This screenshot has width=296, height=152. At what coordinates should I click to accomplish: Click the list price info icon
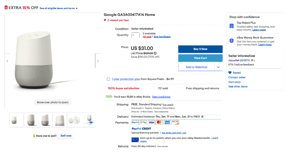[155, 53]
